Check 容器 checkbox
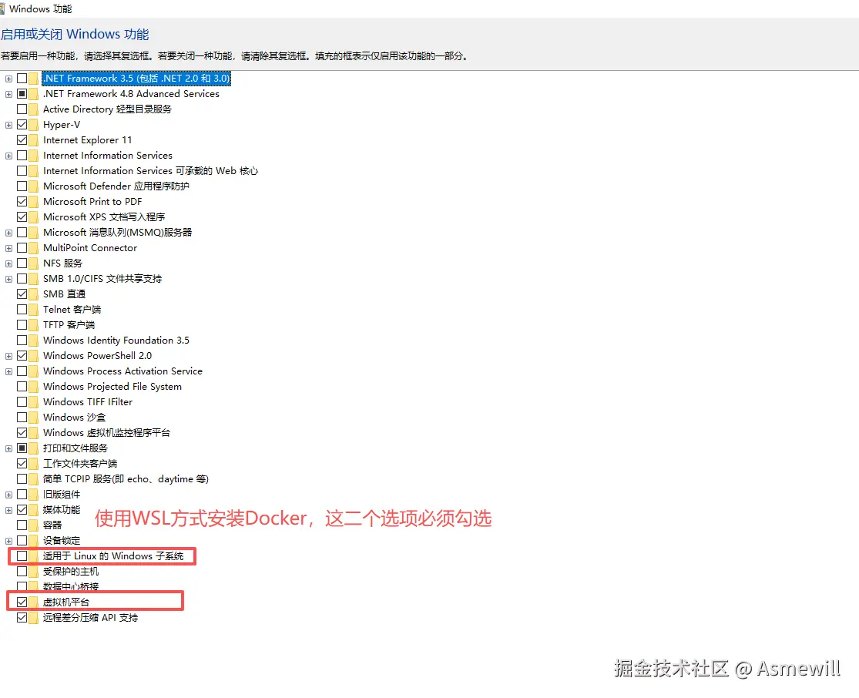This screenshot has width=859, height=698. pos(22,525)
